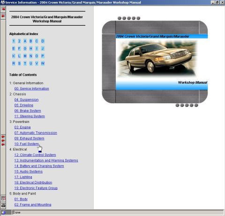Click the lowest red arrow of the three-arrow group
This screenshot has width=225, height=216.
point(3,144)
